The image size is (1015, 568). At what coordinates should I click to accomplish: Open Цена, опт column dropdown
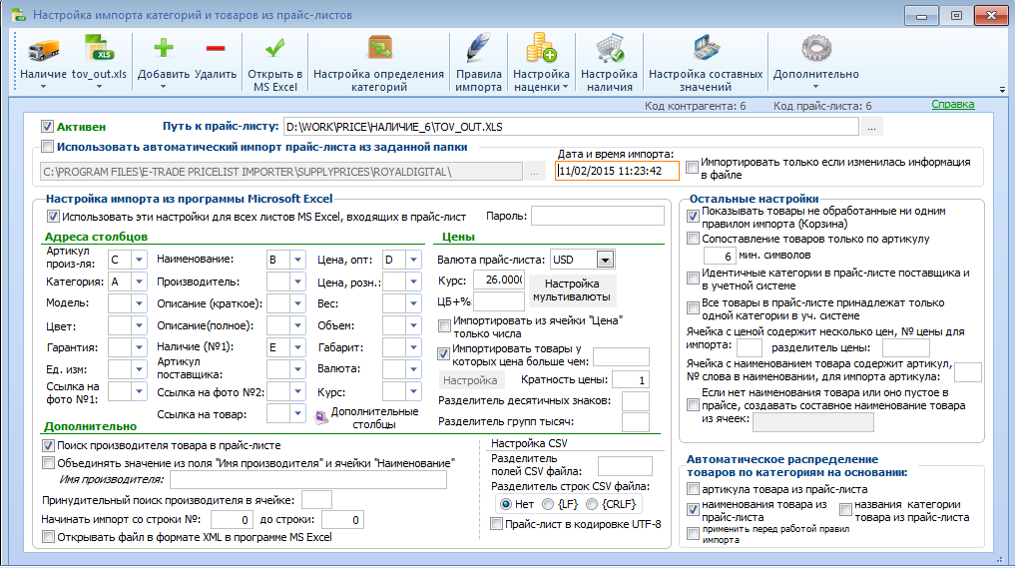pyautogui.click(x=413, y=260)
